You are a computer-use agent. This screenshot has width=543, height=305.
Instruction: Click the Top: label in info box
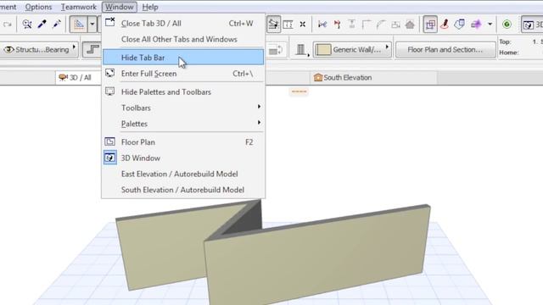coord(505,42)
